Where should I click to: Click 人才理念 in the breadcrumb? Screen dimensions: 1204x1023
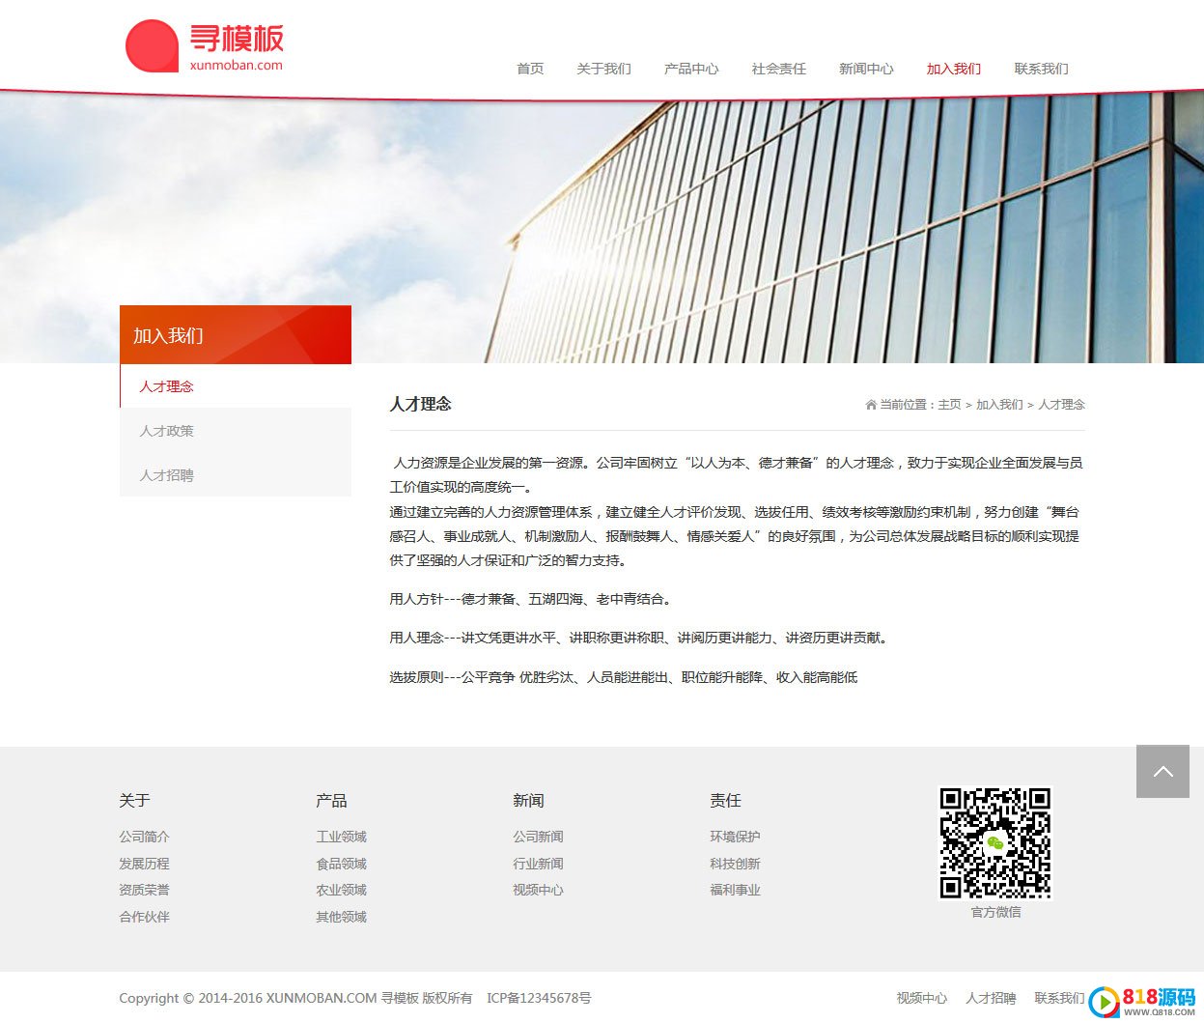[x=1061, y=405]
